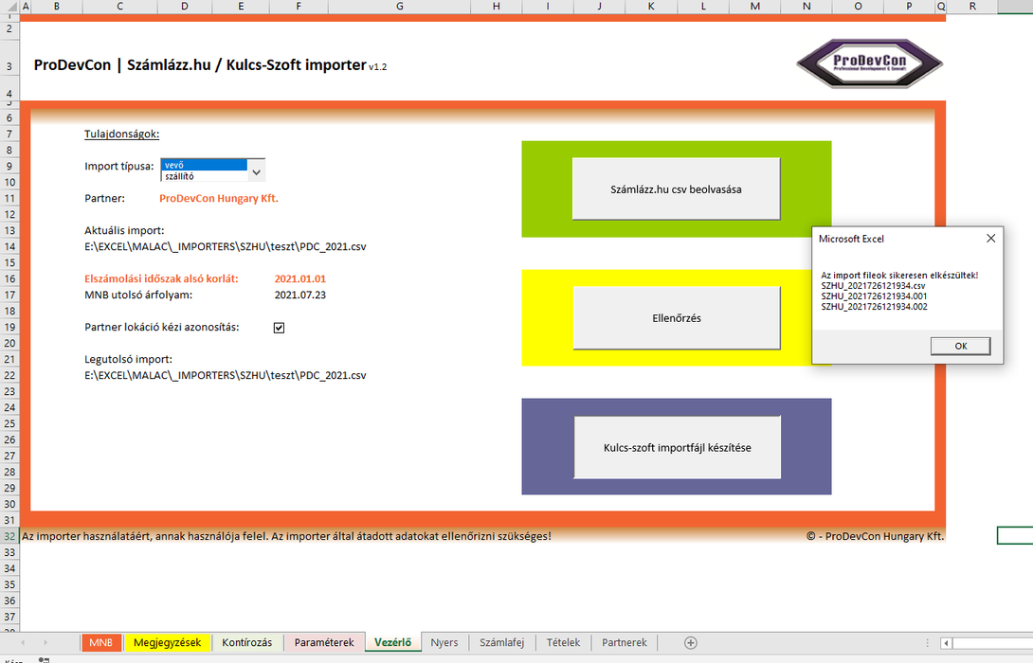Choose szállító in the import type list
The image size is (1033, 663).
(x=204, y=176)
